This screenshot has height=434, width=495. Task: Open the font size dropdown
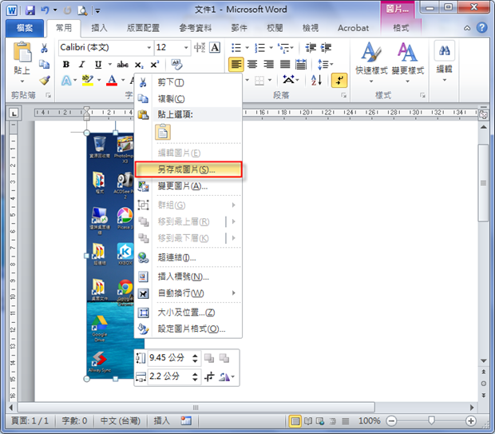pos(186,48)
